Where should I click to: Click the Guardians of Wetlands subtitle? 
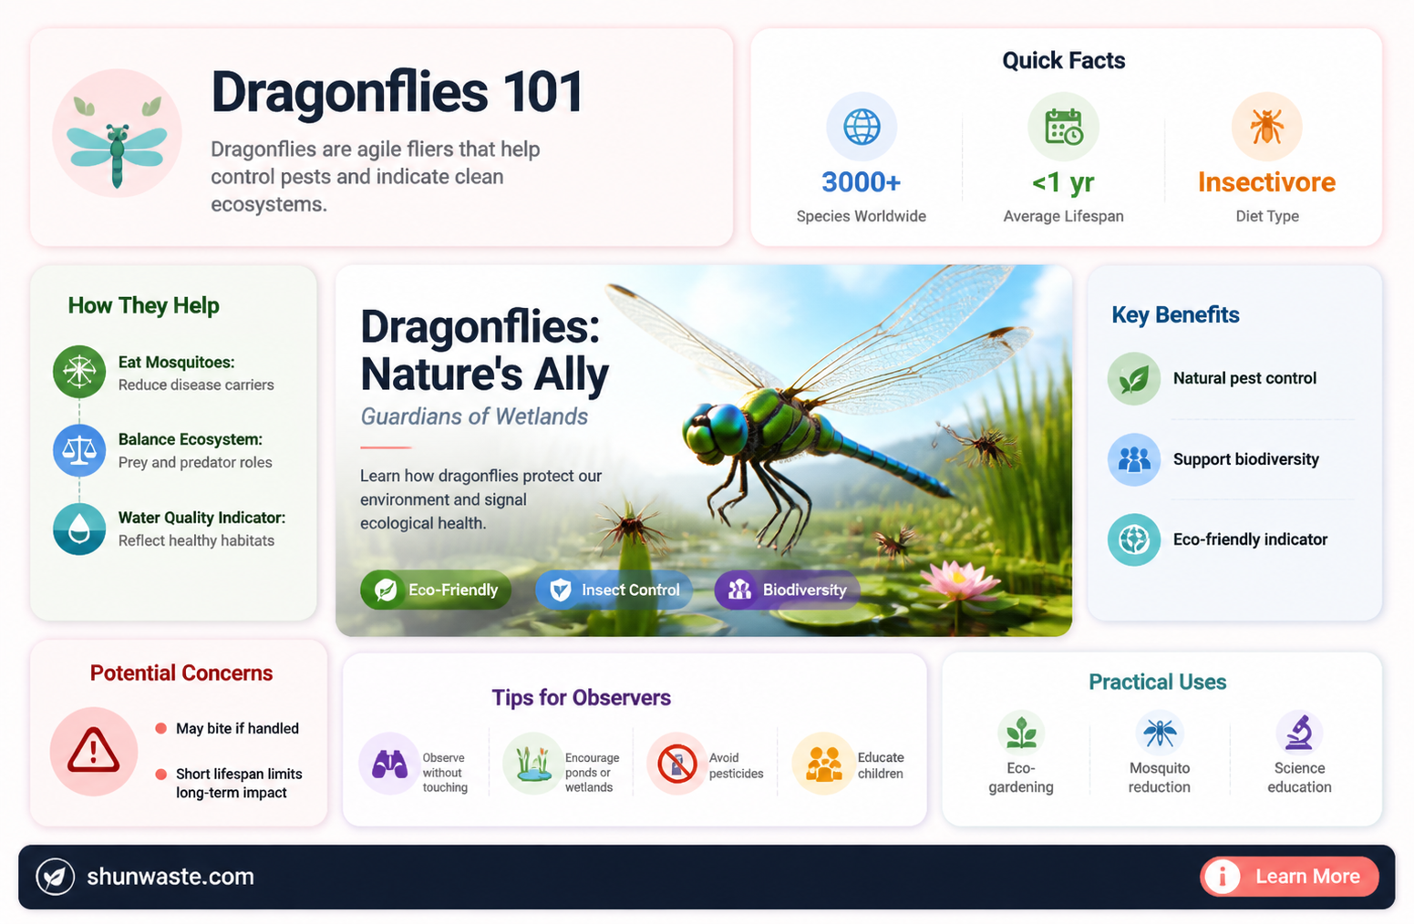(x=474, y=416)
